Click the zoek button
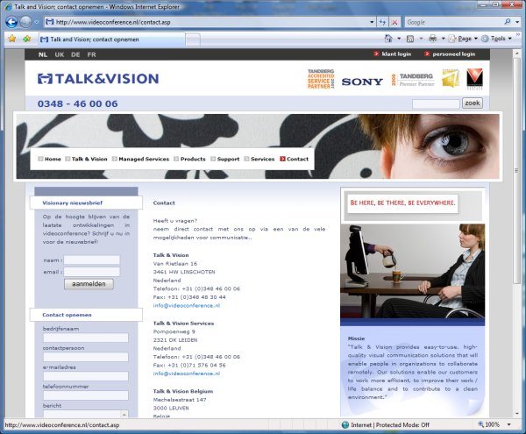 click(x=473, y=103)
